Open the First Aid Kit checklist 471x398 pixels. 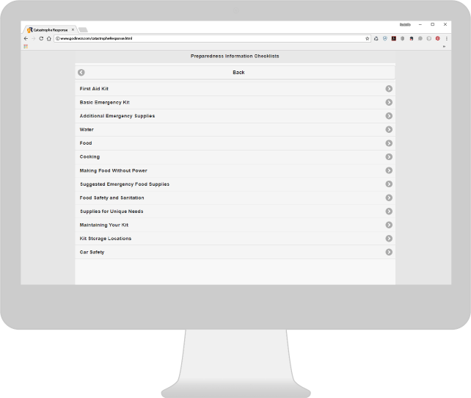(235, 89)
